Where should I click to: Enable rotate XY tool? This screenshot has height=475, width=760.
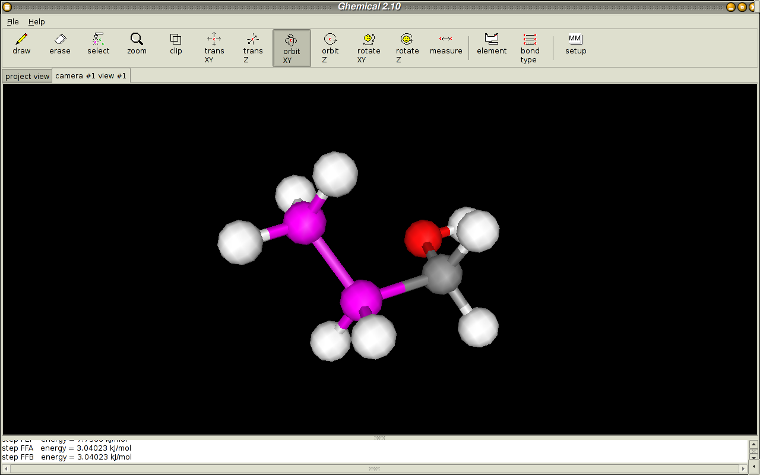coord(369,47)
